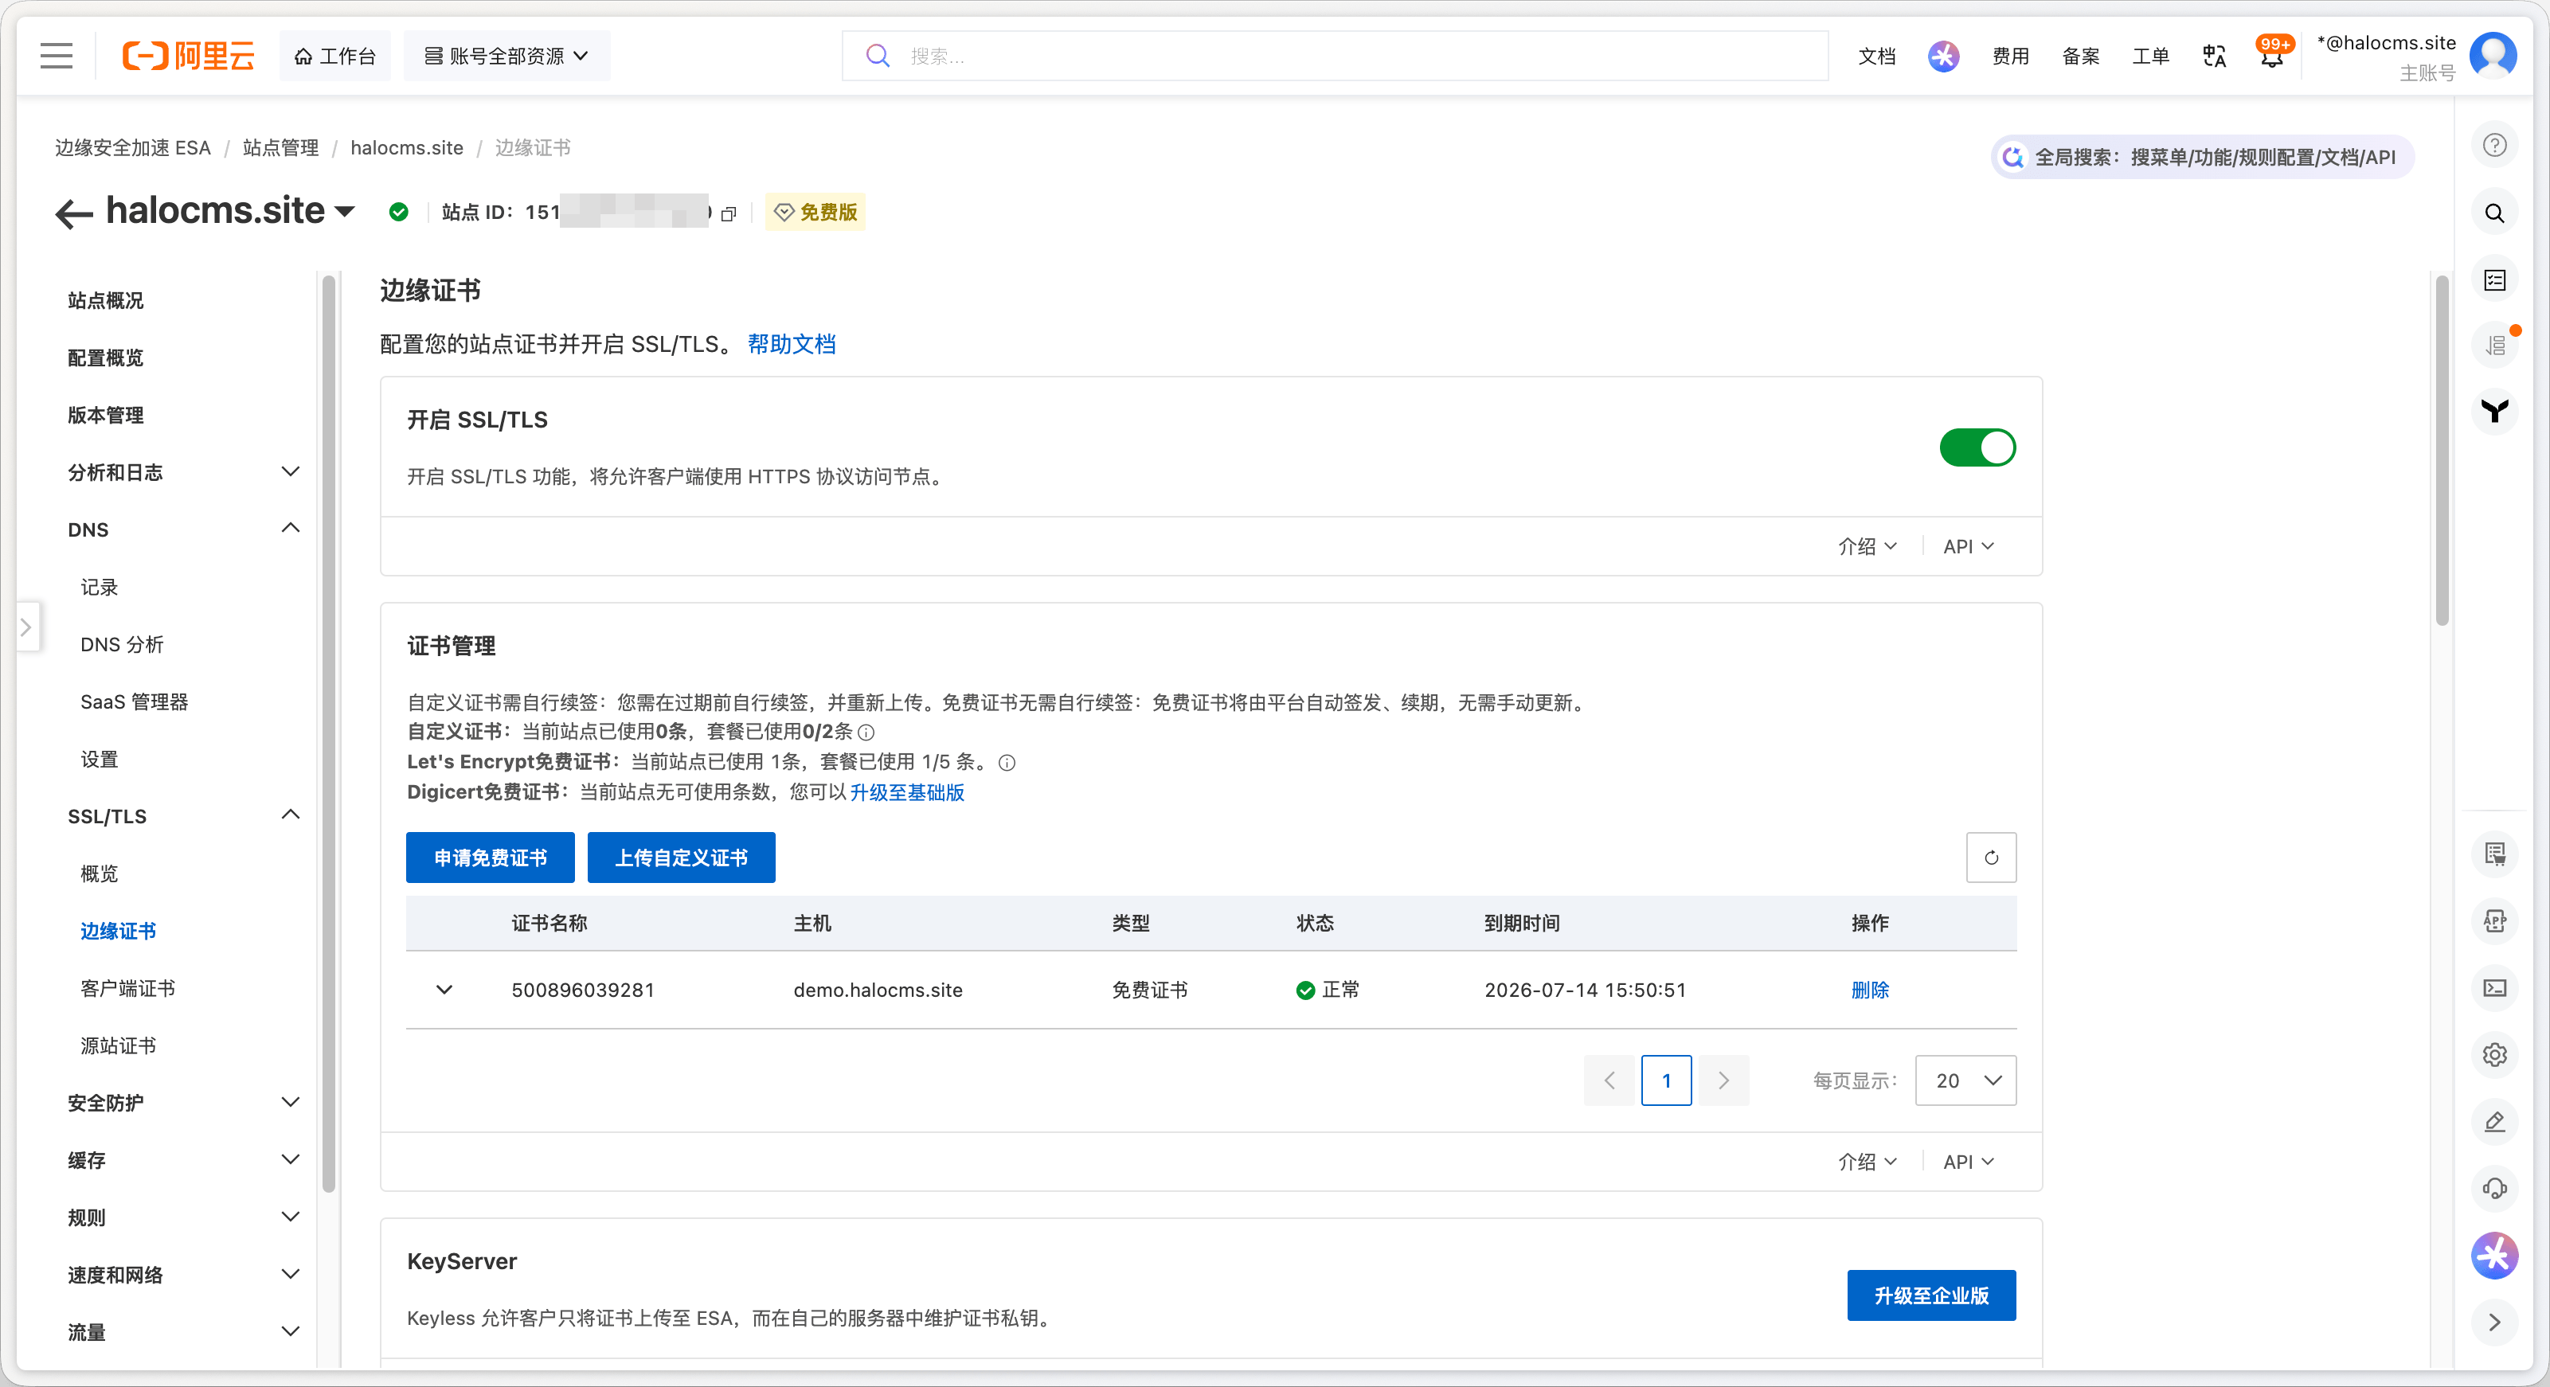Image resolution: width=2550 pixels, height=1387 pixels.
Task: Open the 帮助文档 link
Action: tap(791, 343)
